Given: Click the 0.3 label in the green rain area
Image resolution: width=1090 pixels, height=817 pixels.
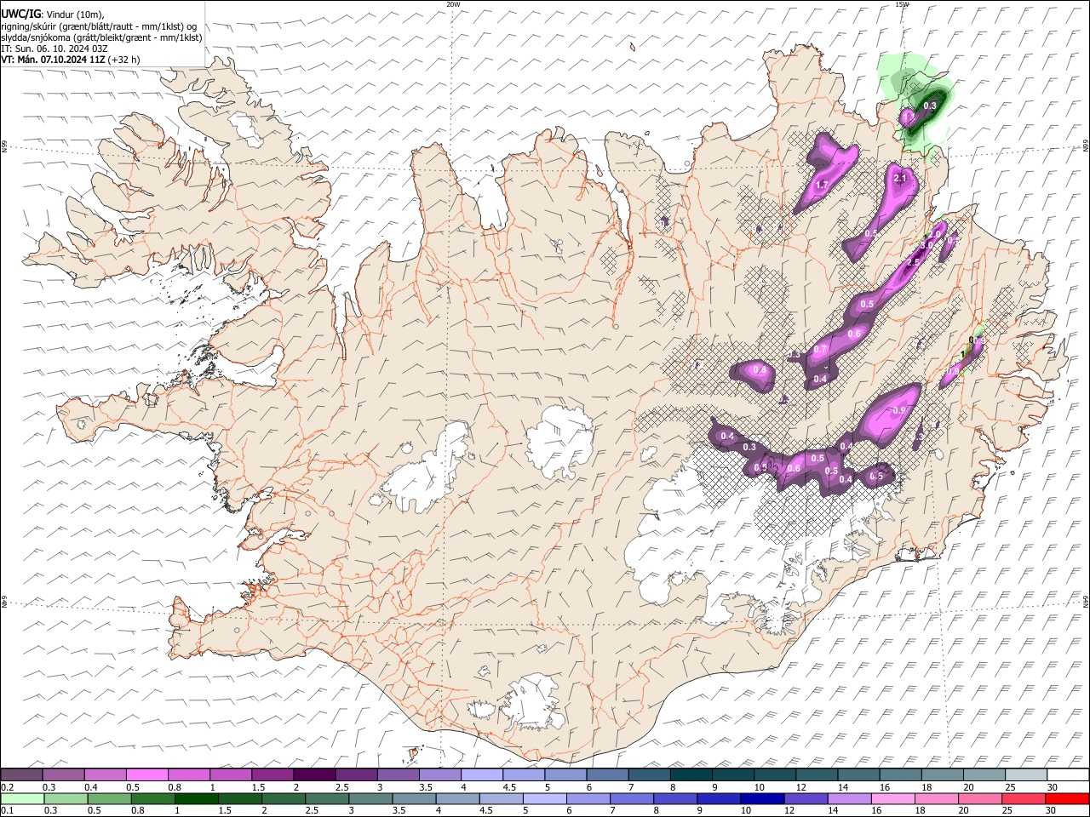Looking at the screenshot, I should (x=930, y=106).
